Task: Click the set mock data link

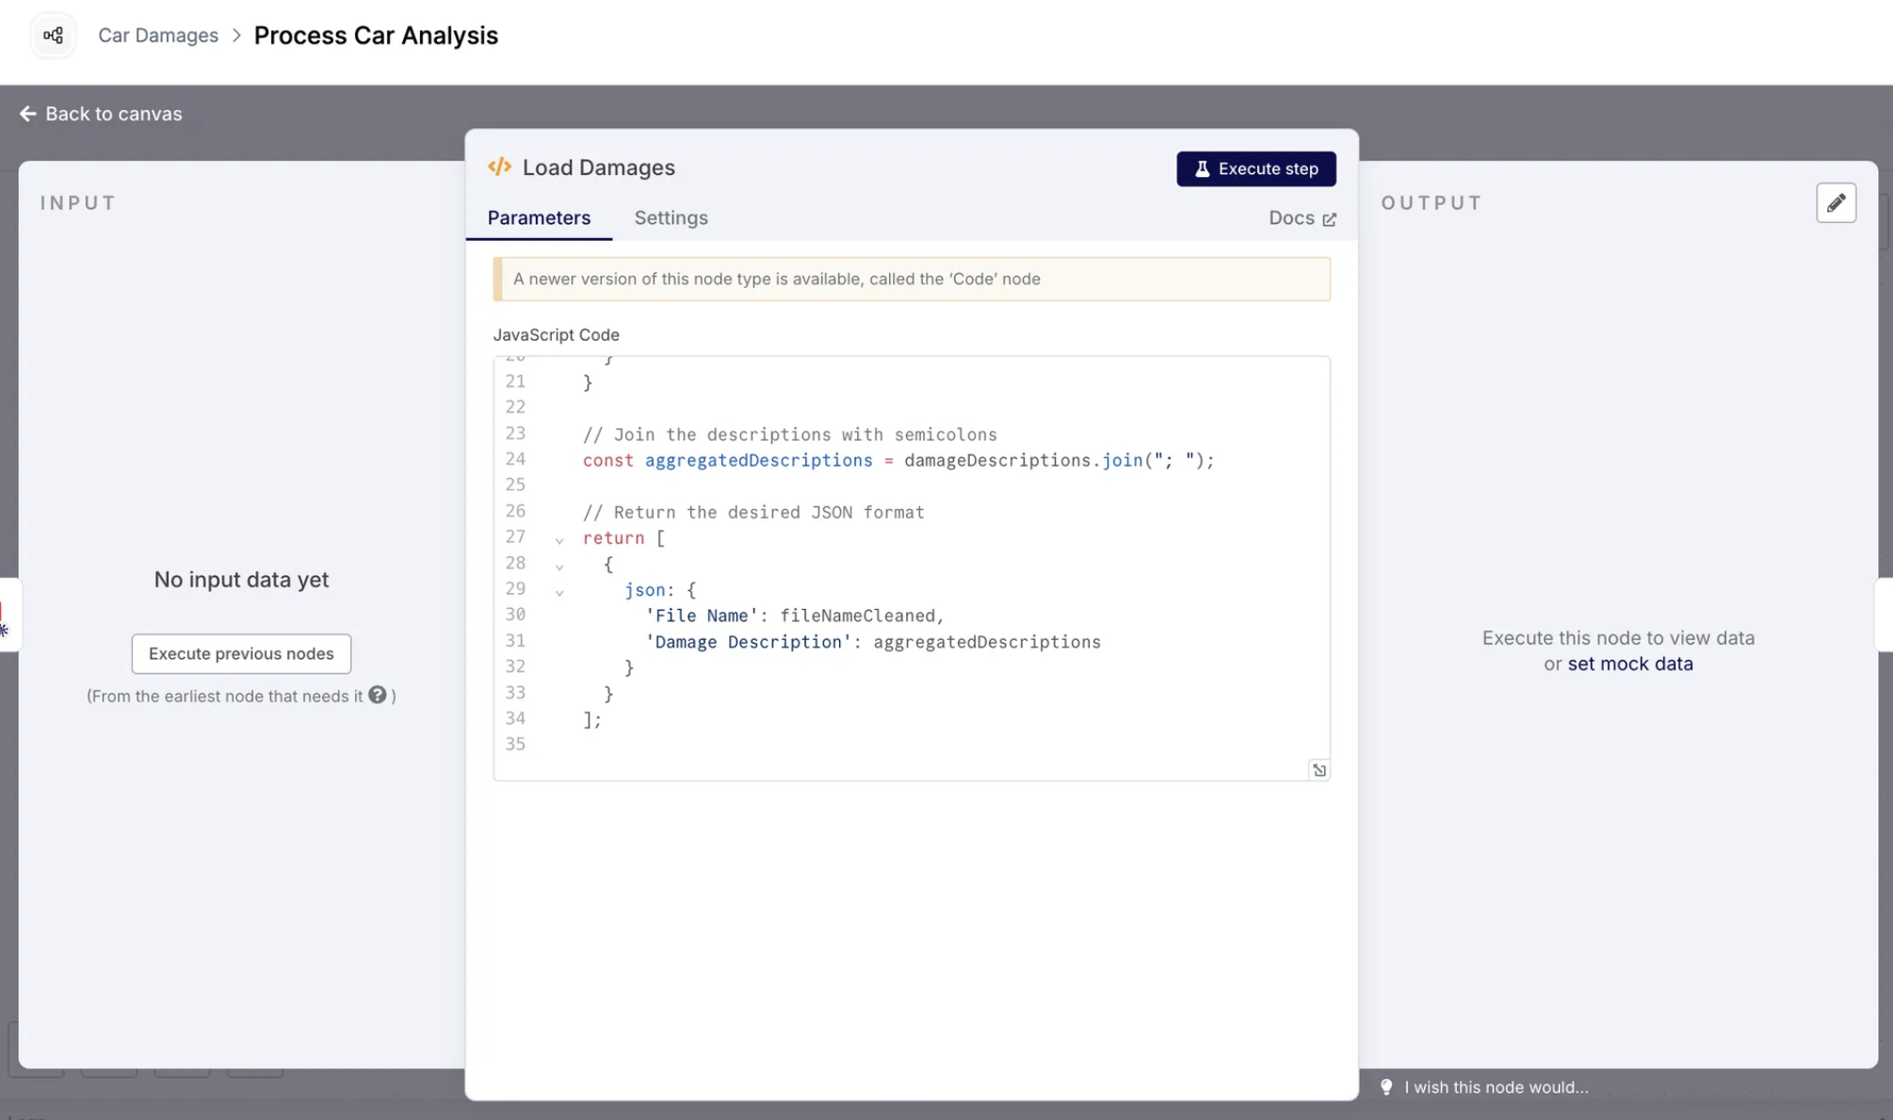Action: click(1629, 664)
